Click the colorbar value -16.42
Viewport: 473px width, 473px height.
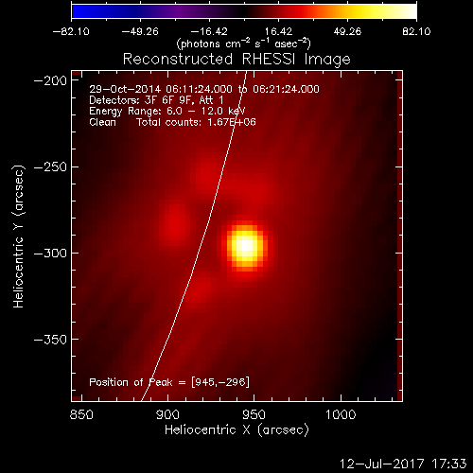pos(209,31)
